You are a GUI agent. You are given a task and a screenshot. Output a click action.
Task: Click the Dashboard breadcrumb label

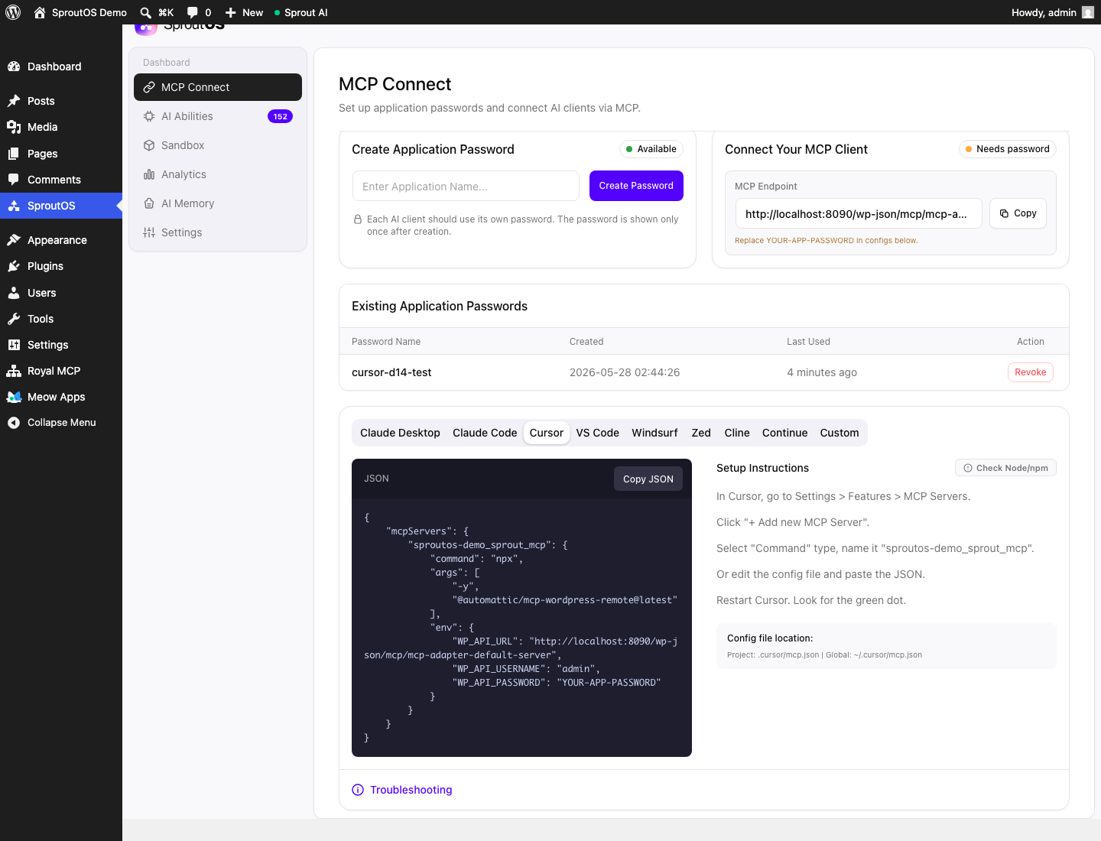(167, 63)
